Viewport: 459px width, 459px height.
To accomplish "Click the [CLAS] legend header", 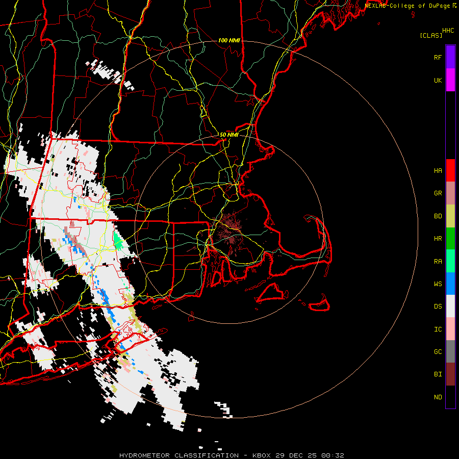I will coord(430,35).
